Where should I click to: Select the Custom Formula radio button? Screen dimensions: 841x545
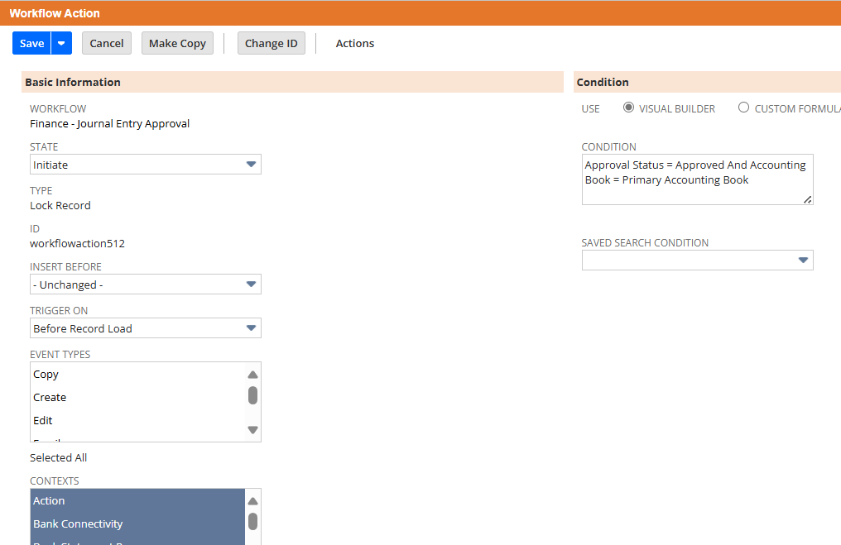[x=743, y=108]
